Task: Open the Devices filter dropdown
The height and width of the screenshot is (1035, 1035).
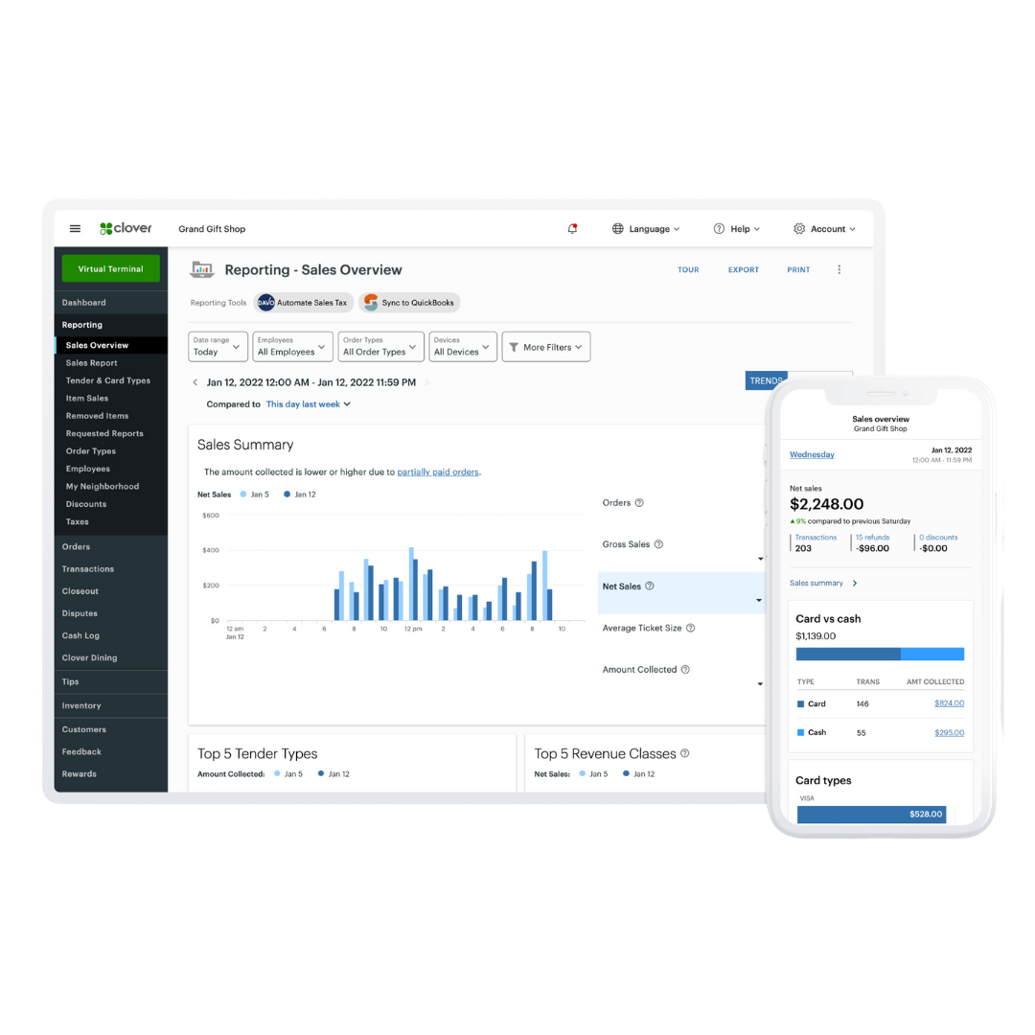Action: click(462, 347)
